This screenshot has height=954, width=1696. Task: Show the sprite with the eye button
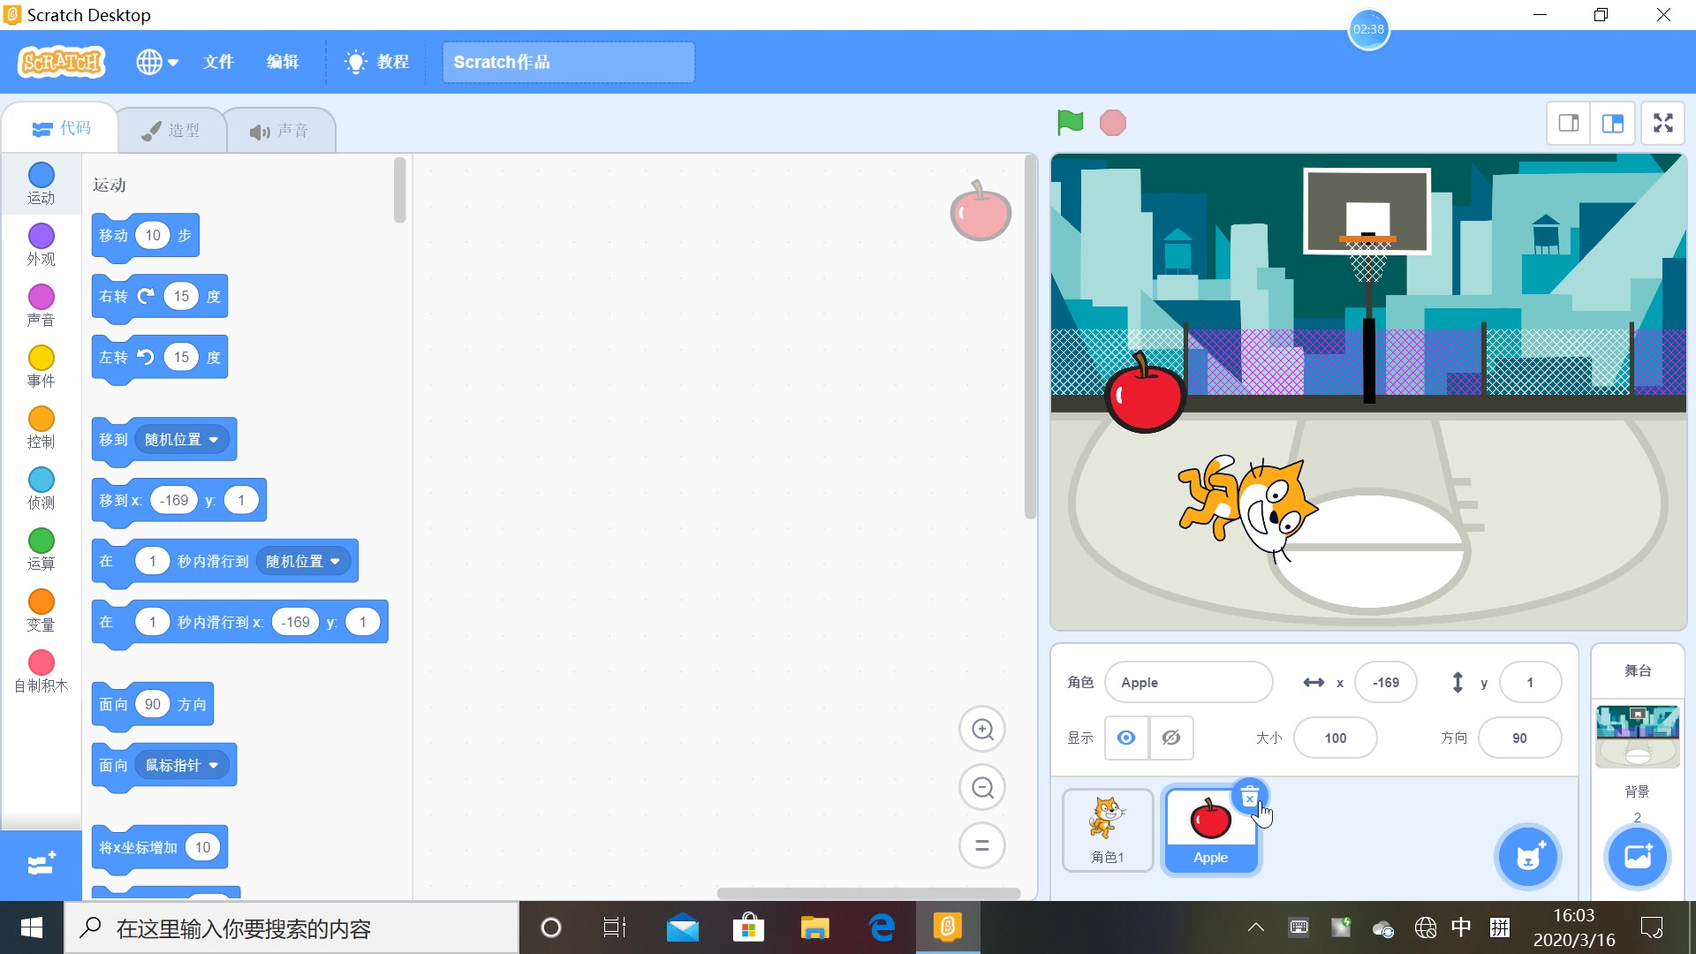[x=1126, y=738]
